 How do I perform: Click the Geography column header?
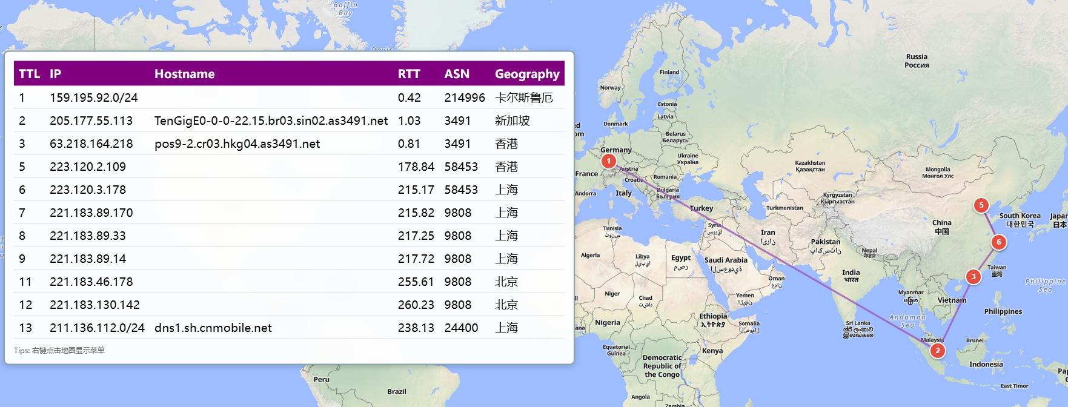[x=527, y=74]
